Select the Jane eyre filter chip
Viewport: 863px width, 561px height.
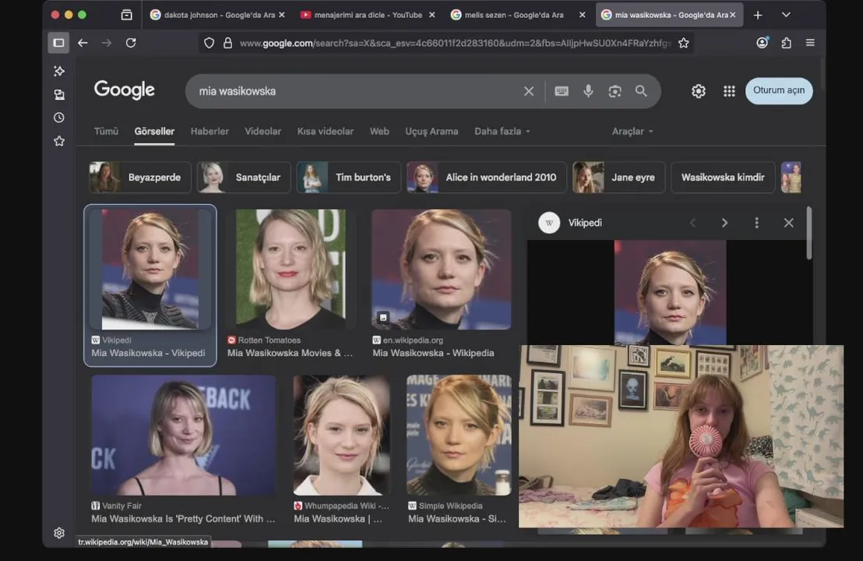point(618,178)
